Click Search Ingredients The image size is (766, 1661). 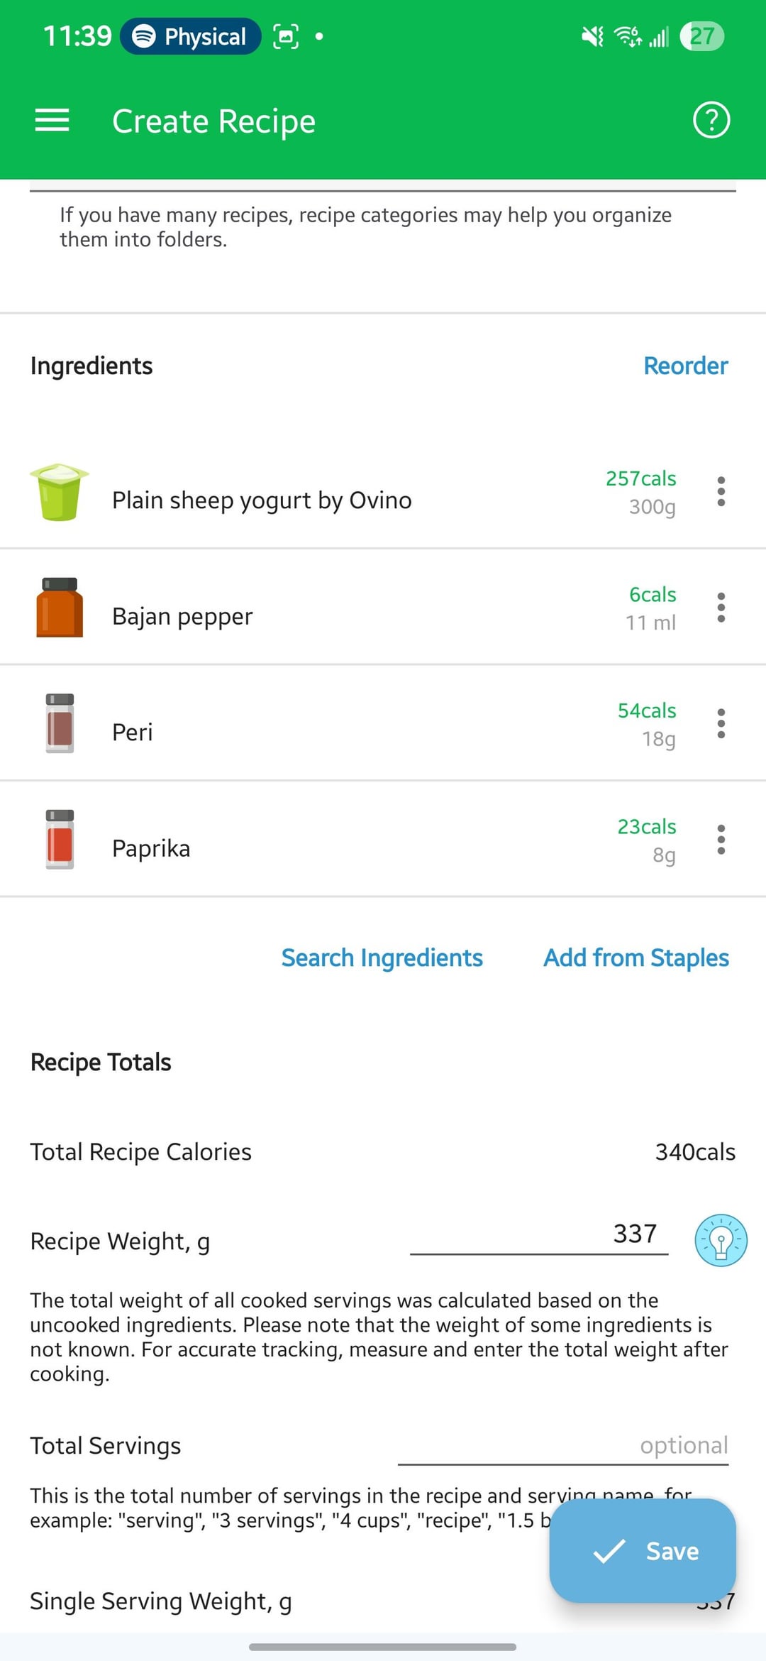pyautogui.click(x=382, y=958)
